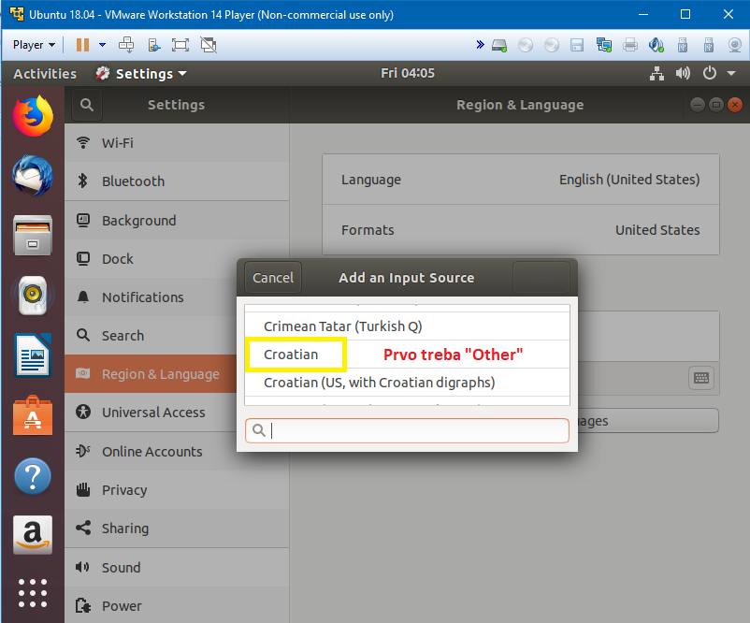750x623 pixels.
Task: Cancel the Add an Input Source dialog
Action: 273,278
